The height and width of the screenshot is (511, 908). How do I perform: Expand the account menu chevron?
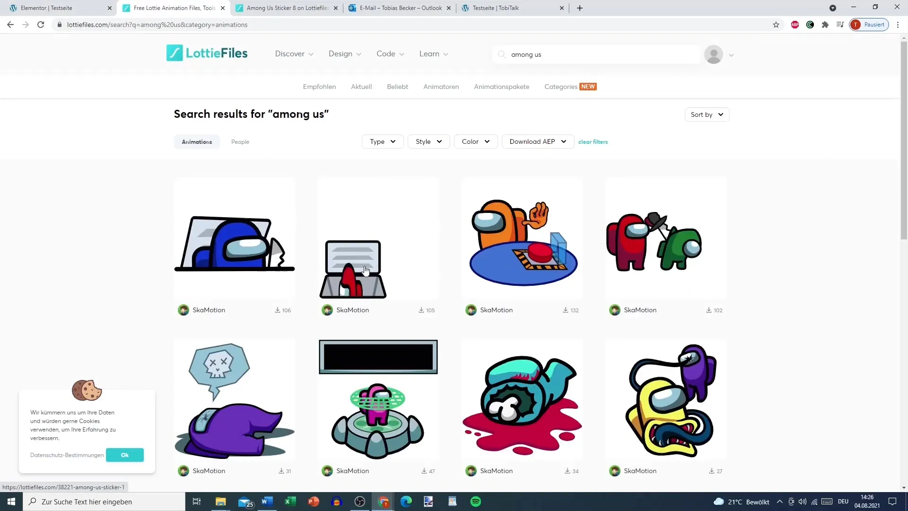731,55
